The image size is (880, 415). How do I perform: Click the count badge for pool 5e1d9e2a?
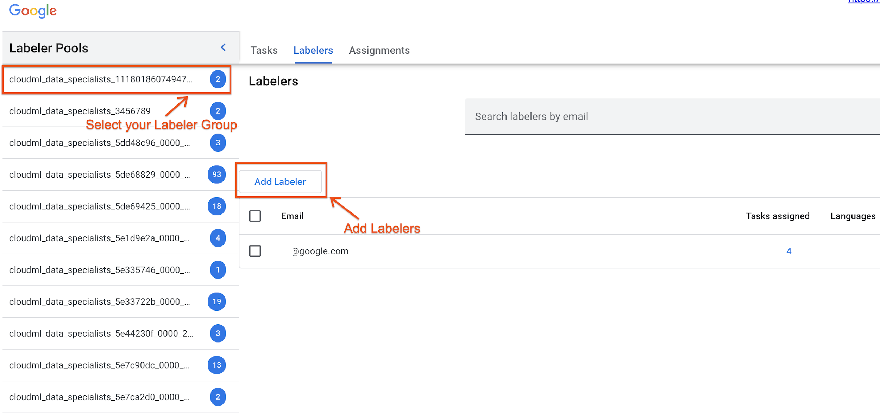218,238
